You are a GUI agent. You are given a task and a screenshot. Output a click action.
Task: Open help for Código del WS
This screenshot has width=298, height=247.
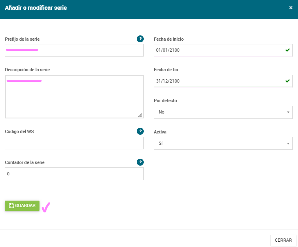pyautogui.click(x=140, y=131)
